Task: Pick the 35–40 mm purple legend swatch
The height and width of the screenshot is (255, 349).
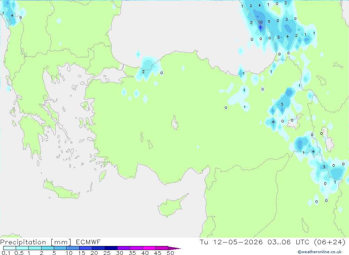Action: pos(136,248)
